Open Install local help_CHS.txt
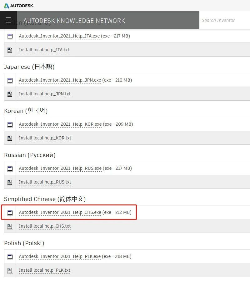The width and height of the screenshot is (250, 282). pyautogui.click(x=45, y=226)
